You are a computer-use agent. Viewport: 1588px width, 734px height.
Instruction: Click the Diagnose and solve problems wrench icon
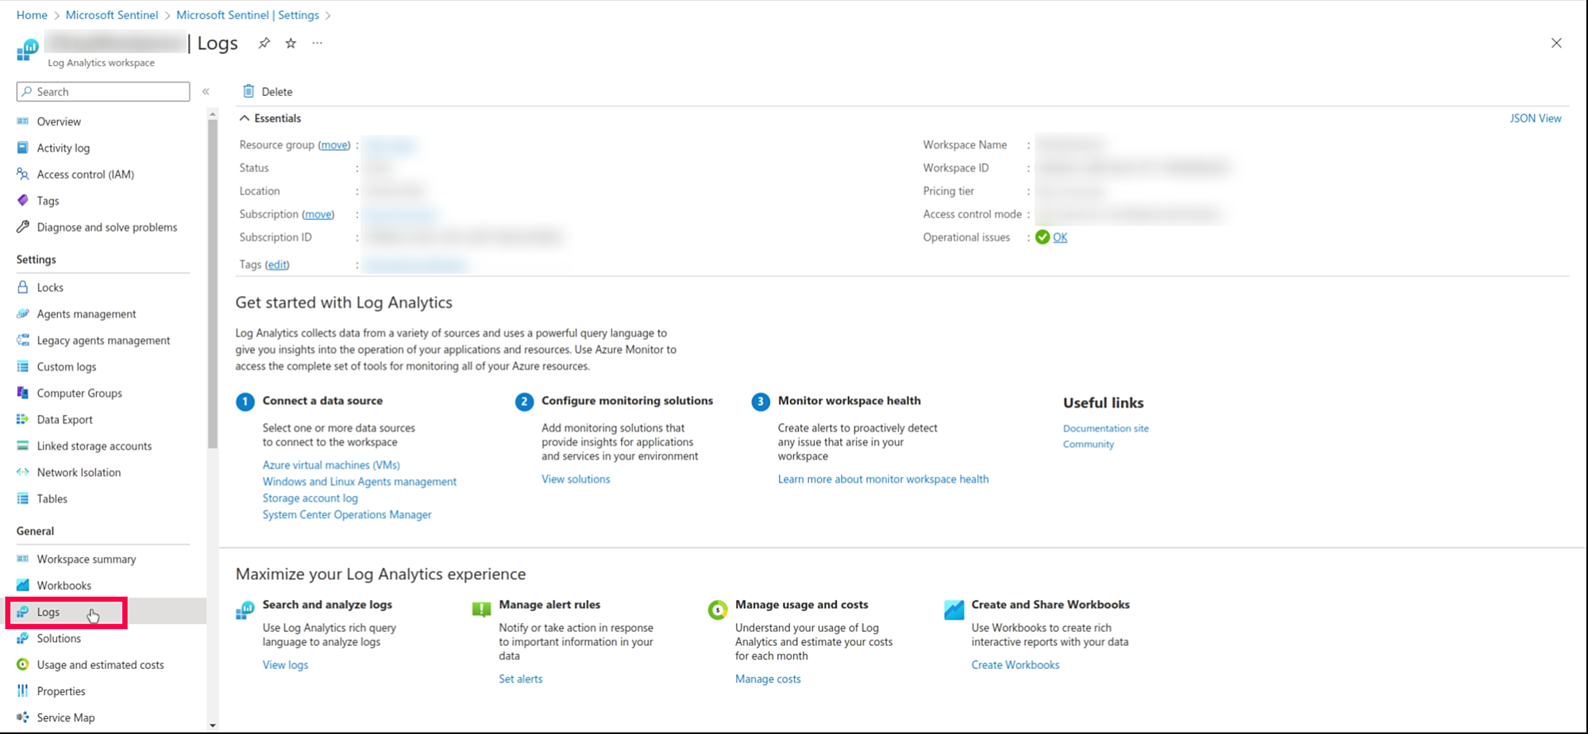coord(23,227)
